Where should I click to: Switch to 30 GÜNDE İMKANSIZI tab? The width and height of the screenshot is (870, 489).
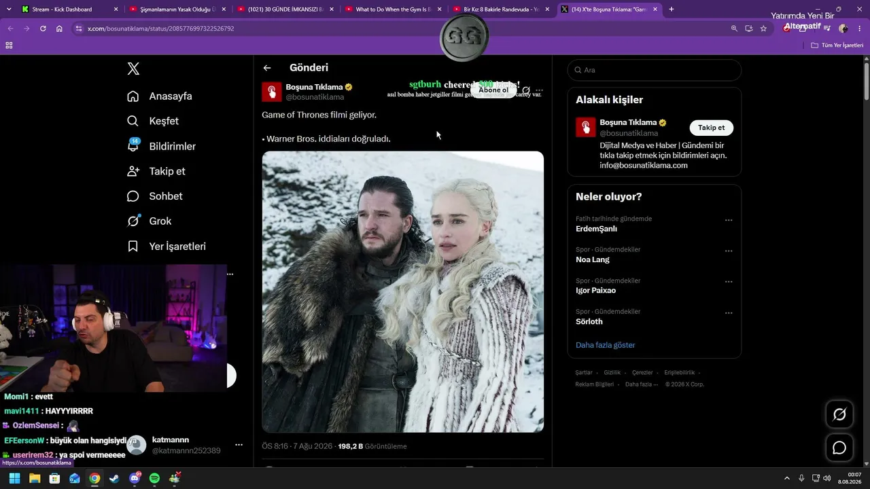tap(285, 10)
